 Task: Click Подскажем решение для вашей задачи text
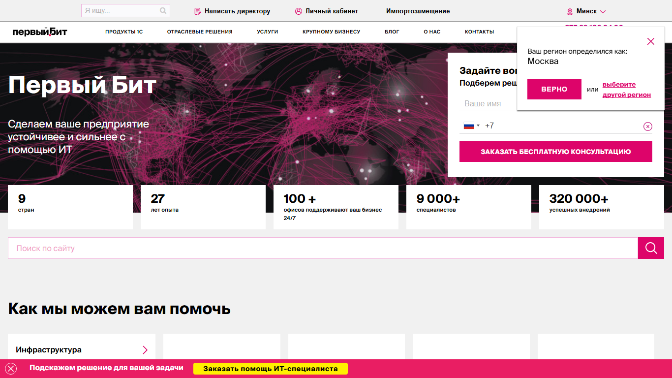coord(106,368)
